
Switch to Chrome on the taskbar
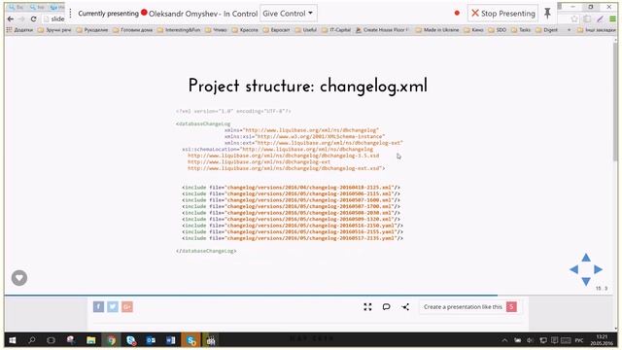[111, 340]
